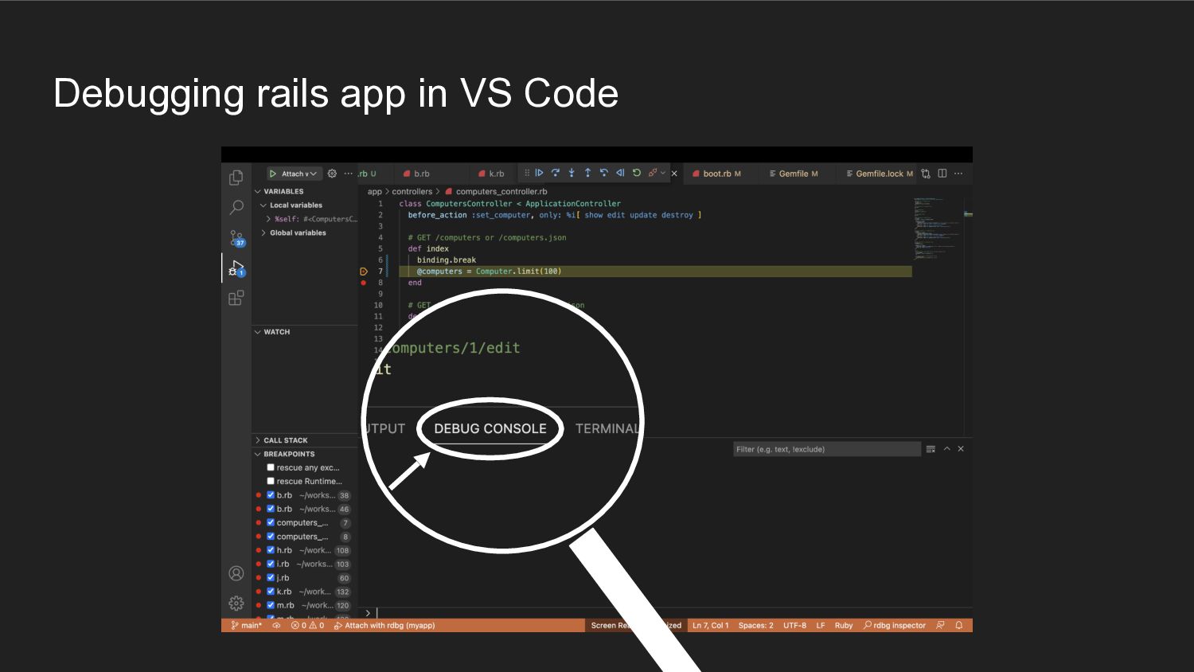This screenshot has height=672, width=1194.
Task: Disable h.rb breakpoint at line 108
Action: (x=271, y=550)
